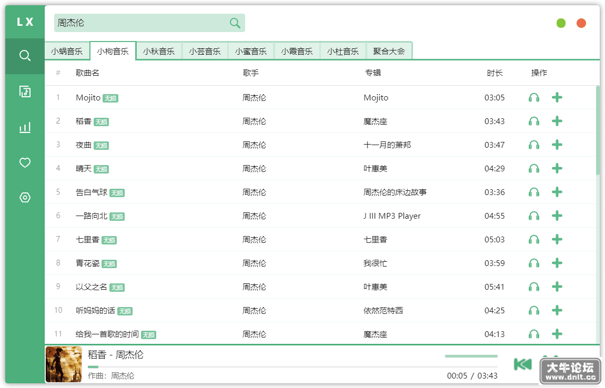The image size is (605, 388).
Task: Click the album name 依然范特西
Action: 383,311
